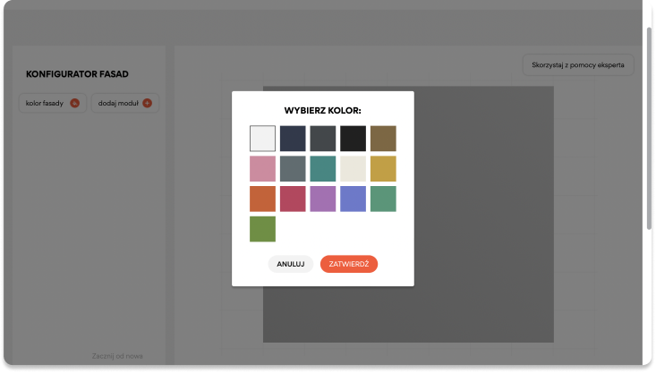
Task: Select the mustard yellow color swatch
Action: pyautogui.click(x=383, y=169)
